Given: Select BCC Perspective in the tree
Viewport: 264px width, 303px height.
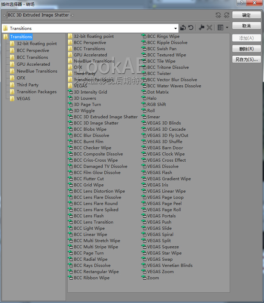Looking at the screenshot, I should point(33,51).
